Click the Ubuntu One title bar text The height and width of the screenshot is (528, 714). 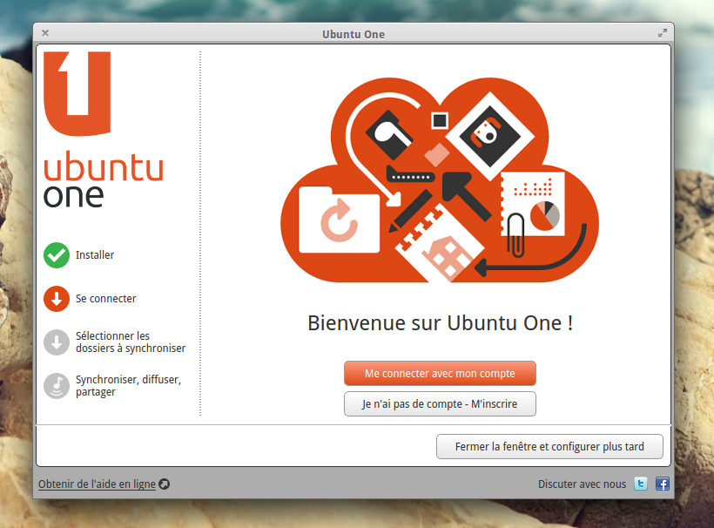354,34
